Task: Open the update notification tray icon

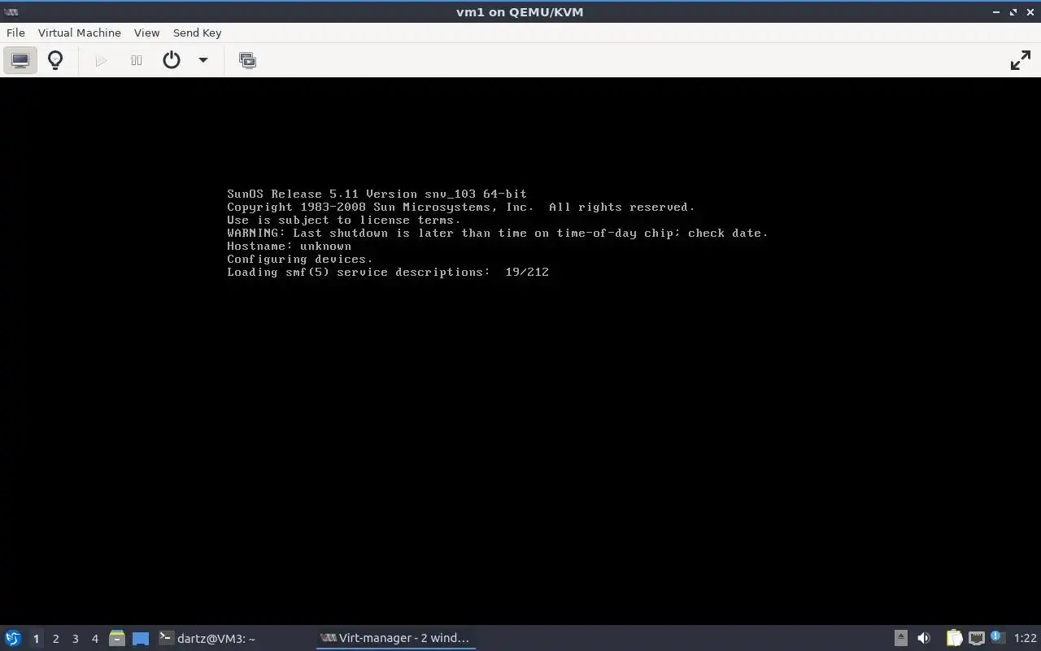Action: tap(998, 637)
